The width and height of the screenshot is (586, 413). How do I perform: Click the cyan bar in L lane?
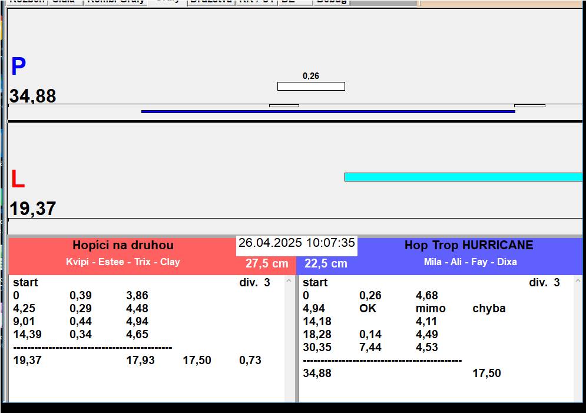point(463,177)
